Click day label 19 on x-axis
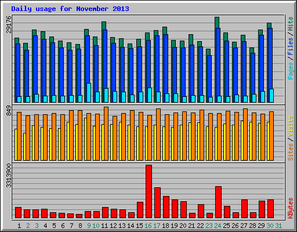 point(174,226)
